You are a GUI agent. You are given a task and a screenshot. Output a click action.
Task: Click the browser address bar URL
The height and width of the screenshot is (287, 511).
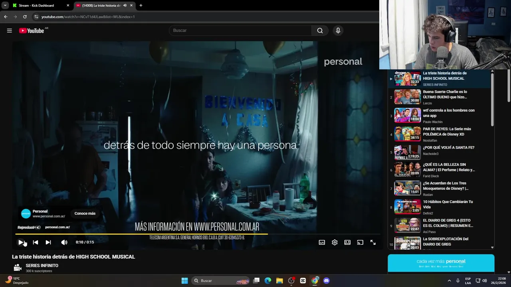click(88, 17)
